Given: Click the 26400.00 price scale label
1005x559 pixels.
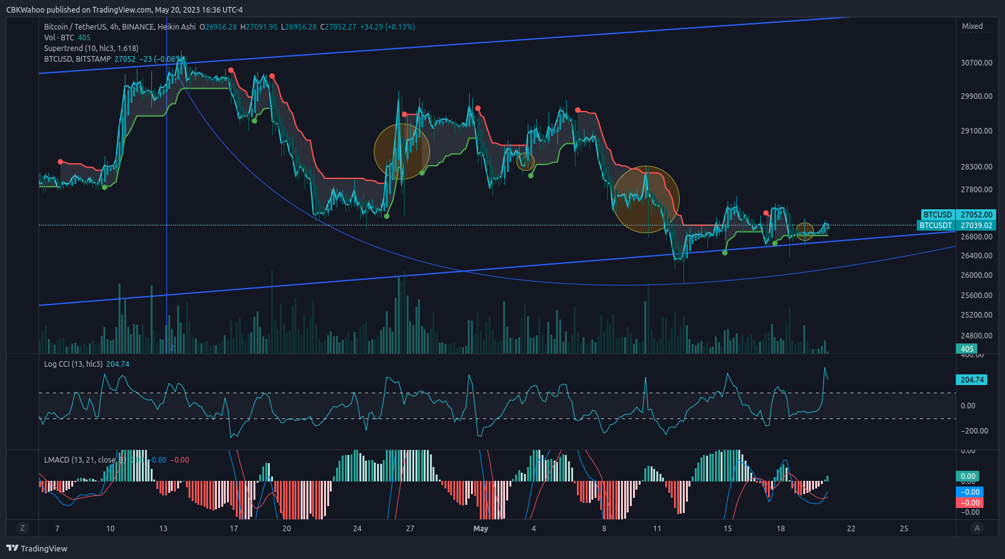Looking at the screenshot, I should (976, 256).
